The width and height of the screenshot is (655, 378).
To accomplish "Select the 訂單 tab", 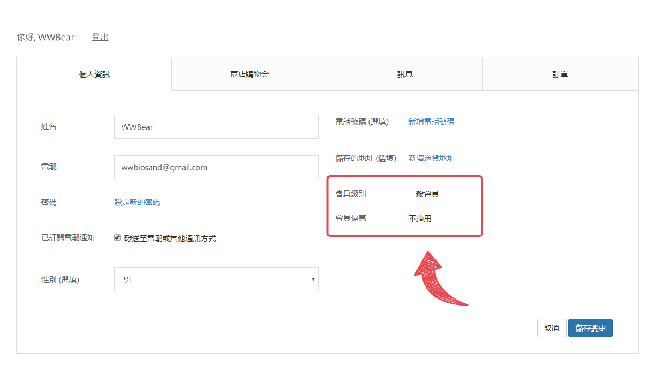I will click(560, 74).
